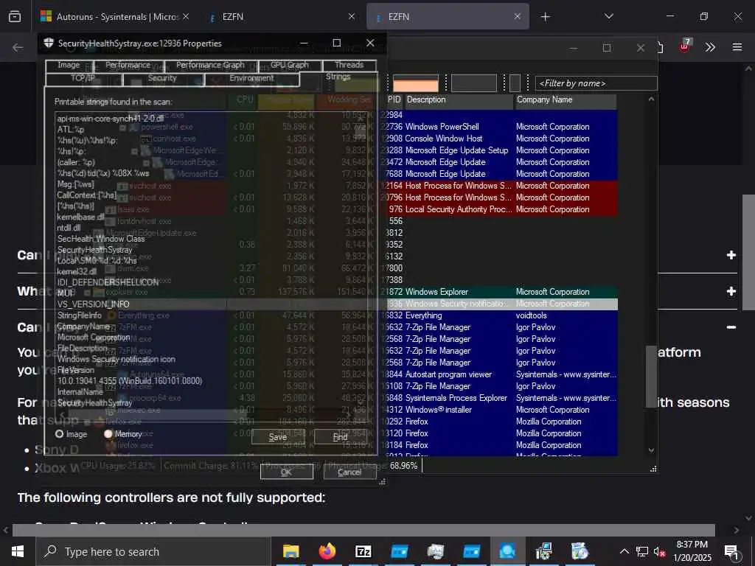Screen dimensions: 755x566
Task: Expand the first FAQ plus icon
Action: click(x=731, y=254)
